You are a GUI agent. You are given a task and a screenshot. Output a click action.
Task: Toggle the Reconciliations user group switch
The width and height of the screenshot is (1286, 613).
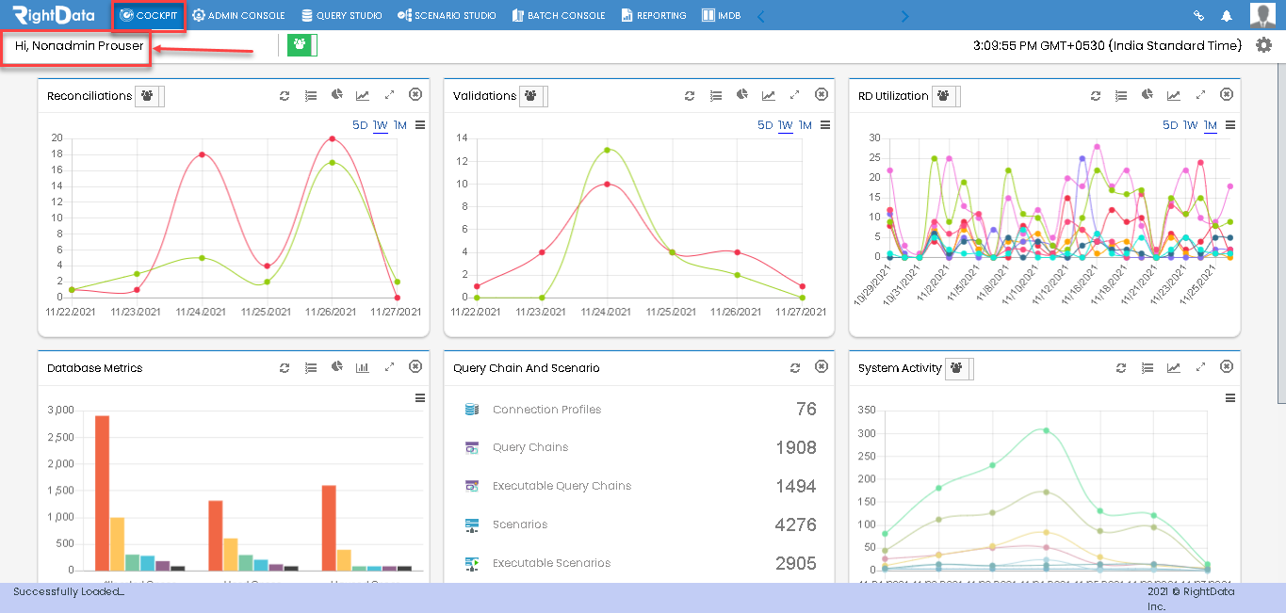[x=150, y=96]
